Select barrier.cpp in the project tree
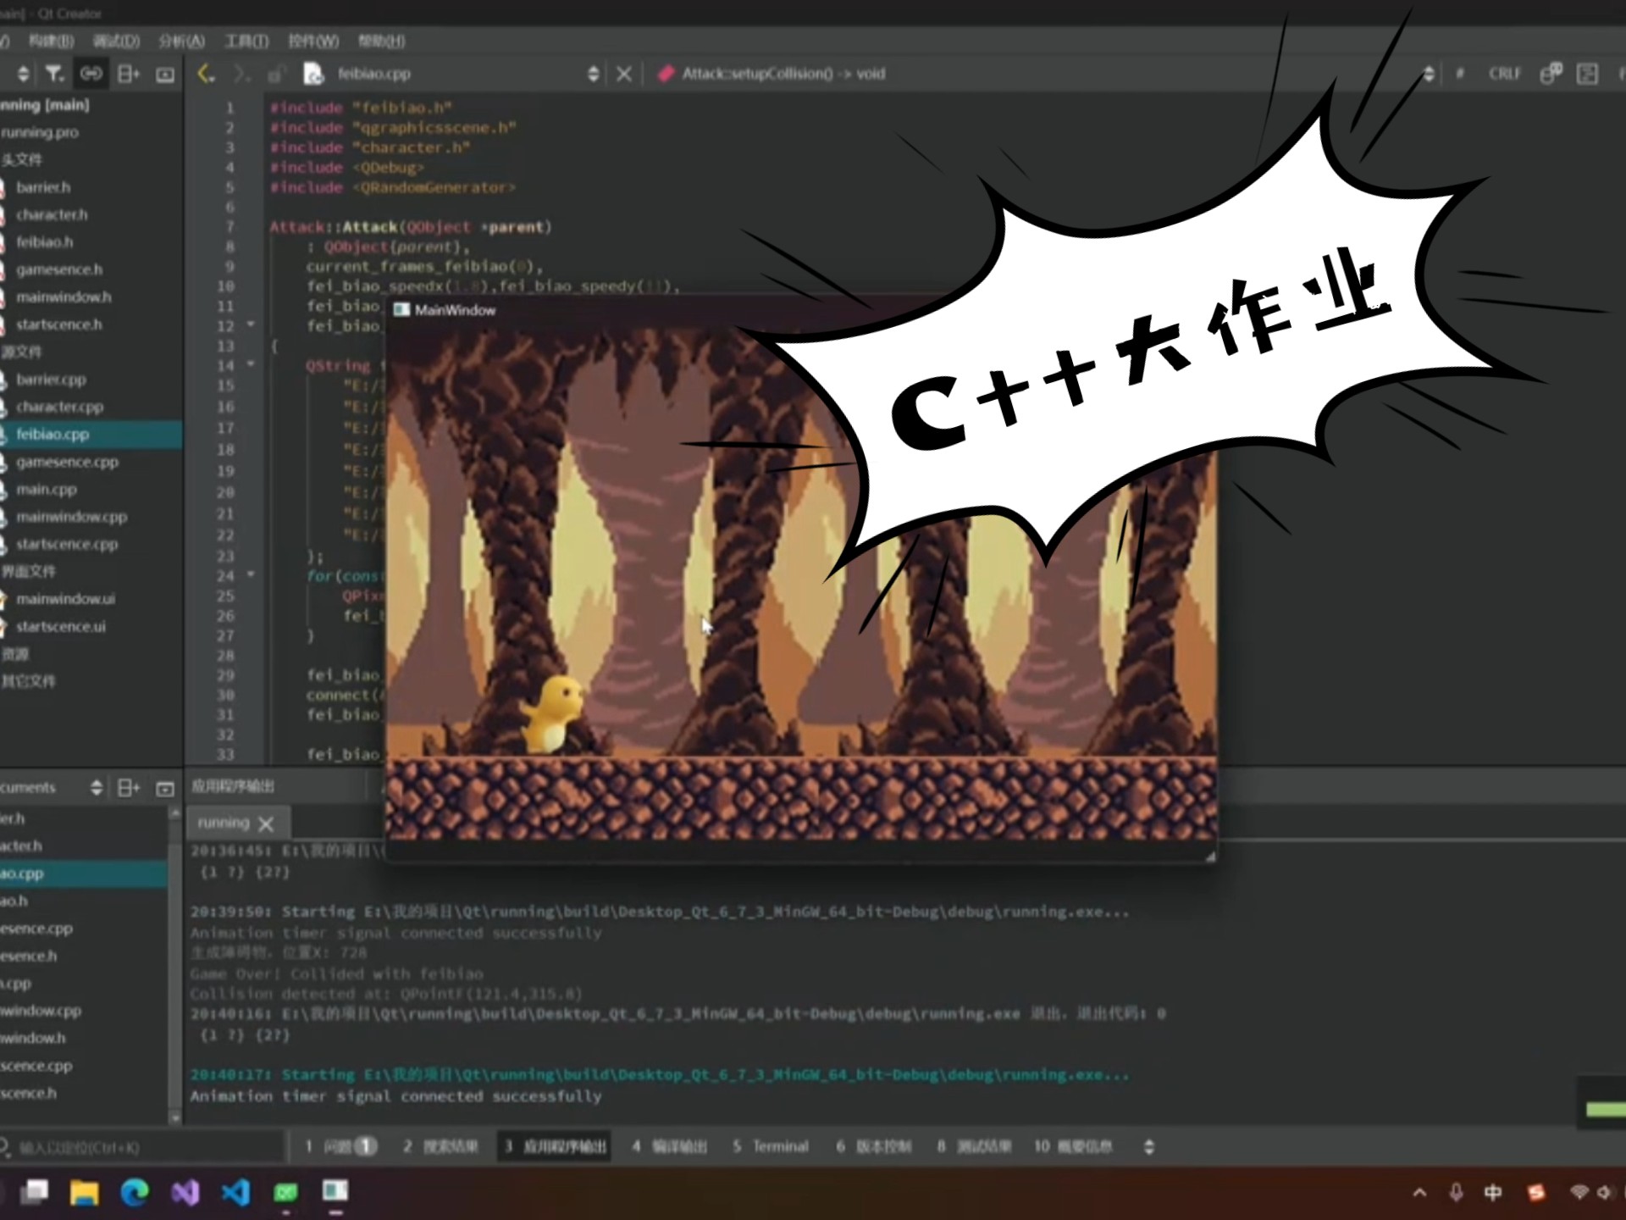1626x1220 pixels. point(51,380)
